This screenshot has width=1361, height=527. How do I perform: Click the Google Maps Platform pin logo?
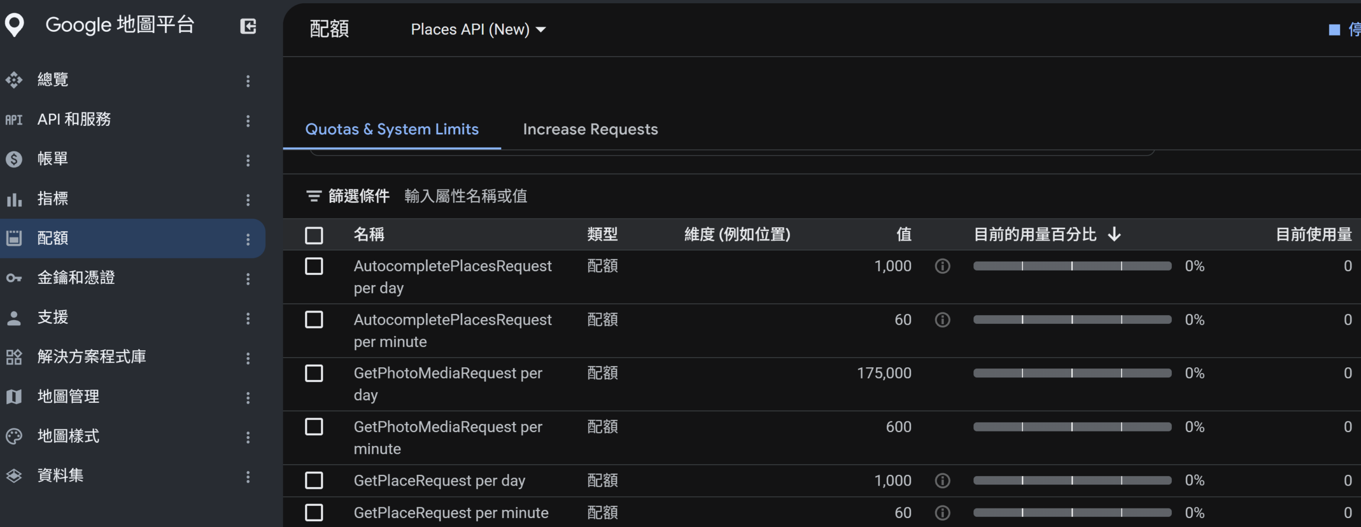click(x=14, y=25)
